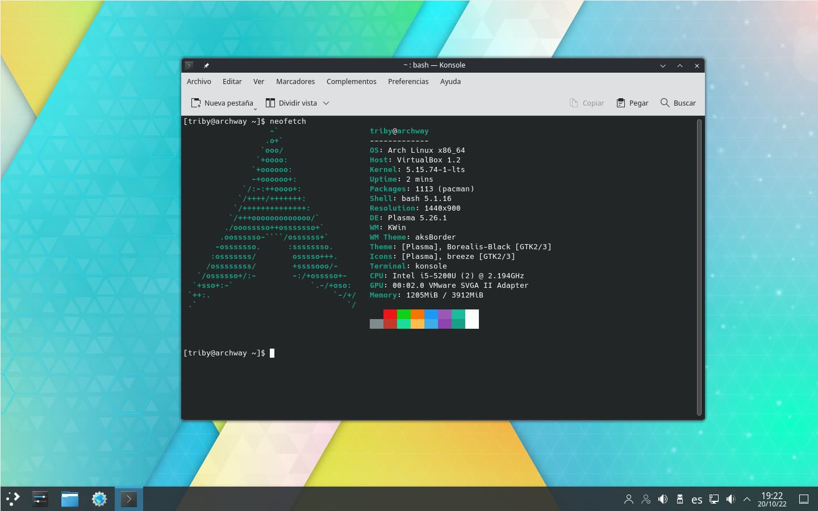Click the Shell: bash 5.1.16 line
The width and height of the screenshot is (818, 511).
[411, 199]
